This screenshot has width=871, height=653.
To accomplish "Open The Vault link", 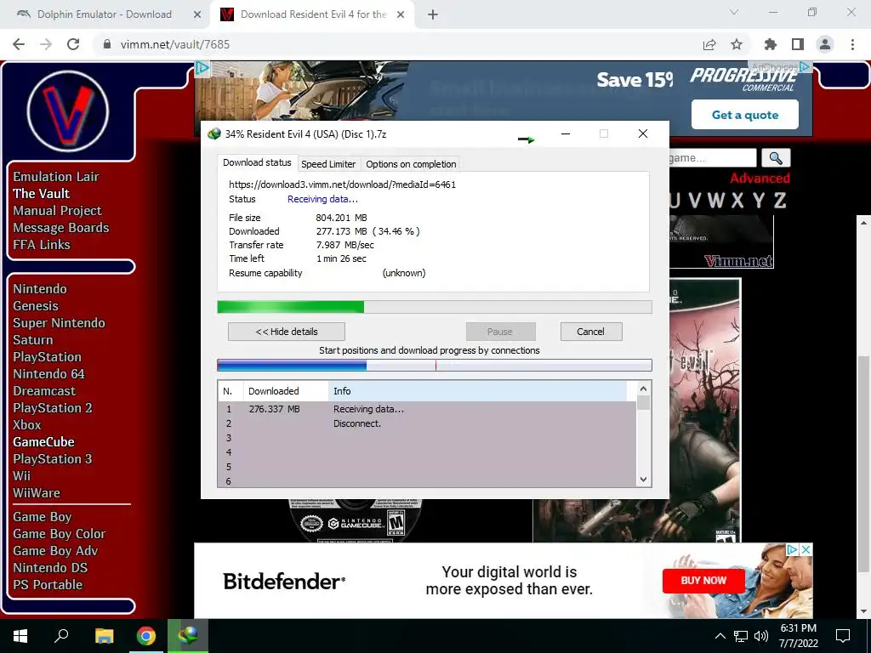I will pyautogui.click(x=42, y=194).
